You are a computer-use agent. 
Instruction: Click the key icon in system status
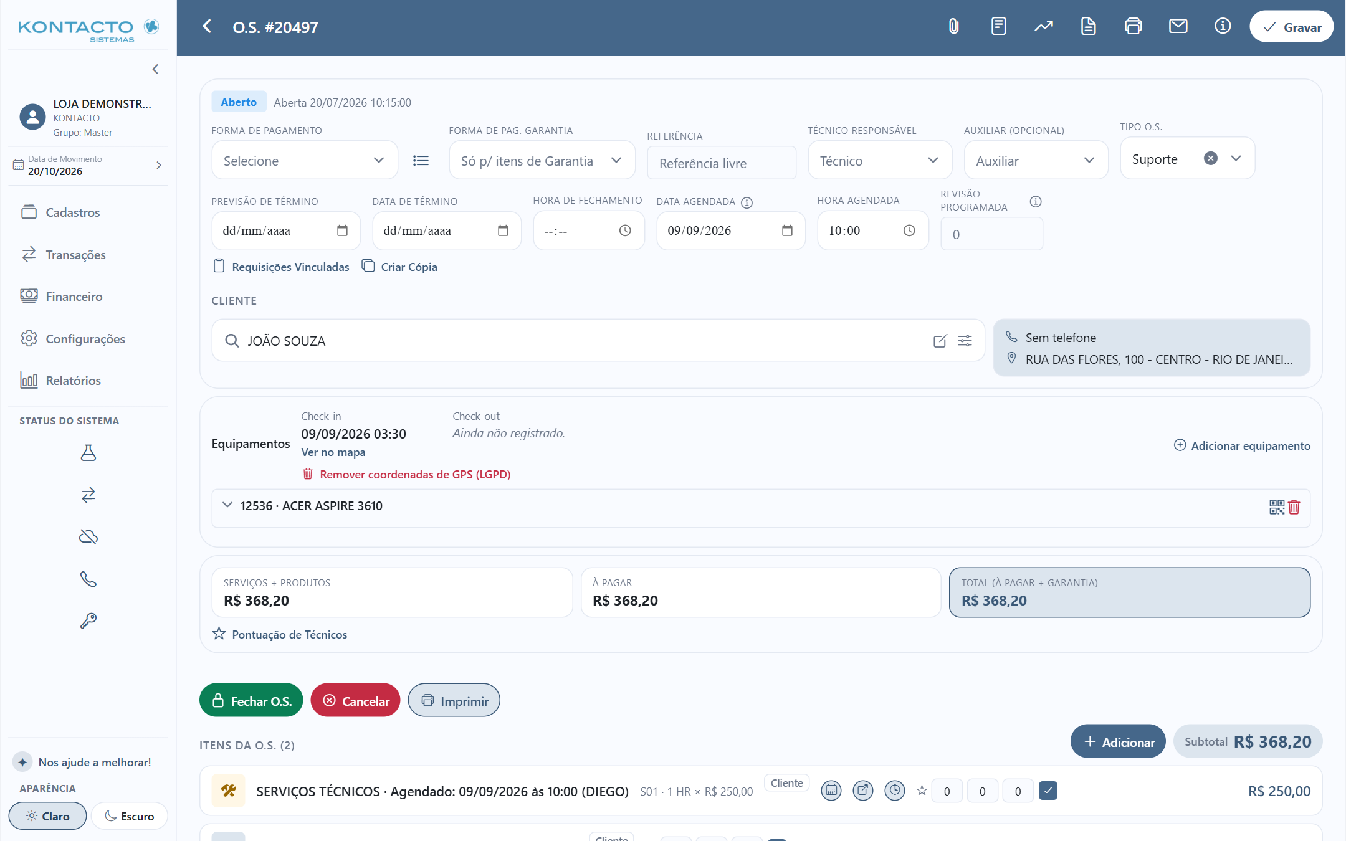pyautogui.click(x=88, y=620)
